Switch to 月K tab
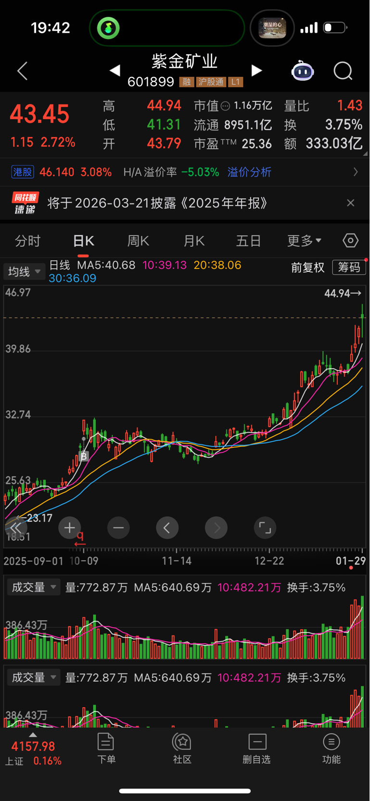This screenshot has height=801, width=370. pyautogui.click(x=194, y=241)
